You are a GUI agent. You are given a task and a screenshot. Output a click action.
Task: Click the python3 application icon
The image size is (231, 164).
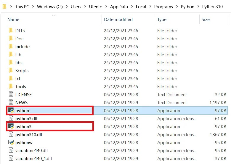(x=11, y=126)
